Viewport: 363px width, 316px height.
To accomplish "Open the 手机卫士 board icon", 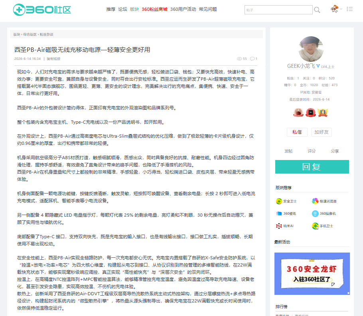I will click(315, 226).
